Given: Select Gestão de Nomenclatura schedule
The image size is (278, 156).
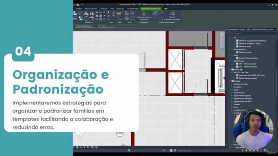Looking at the screenshot, I should click(x=248, y=58).
